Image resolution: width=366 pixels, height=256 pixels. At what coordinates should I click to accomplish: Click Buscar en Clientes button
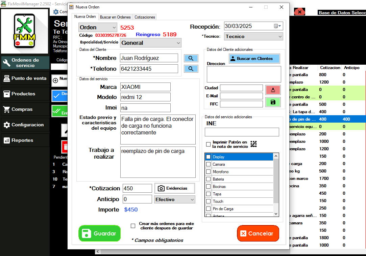254,59
